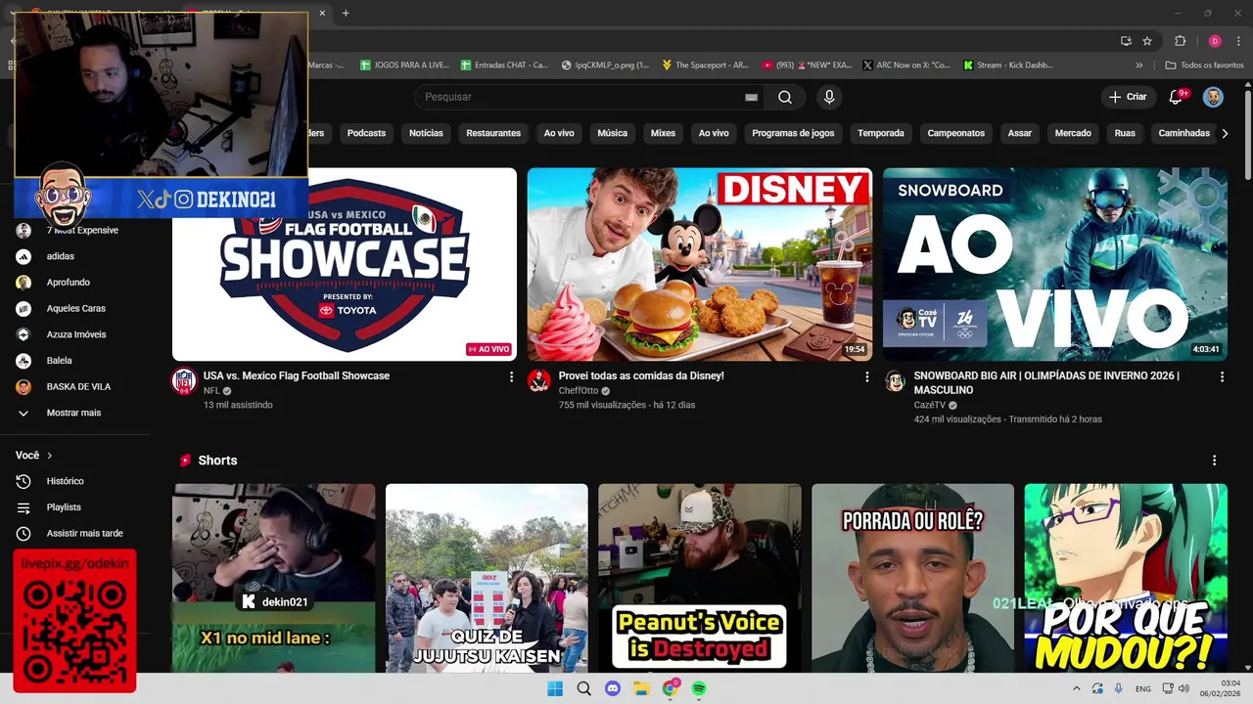Select the Programas de jogos chip
Image resolution: width=1253 pixels, height=704 pixels.
tap(793, 133)
